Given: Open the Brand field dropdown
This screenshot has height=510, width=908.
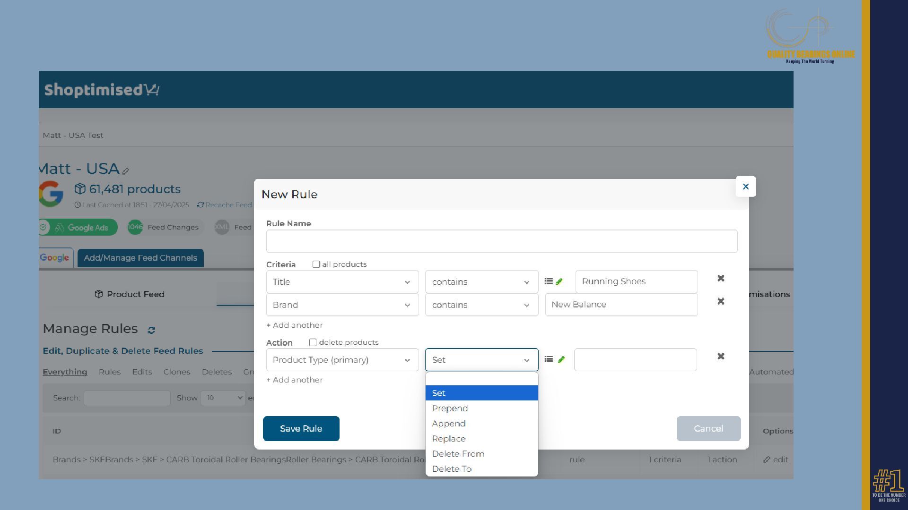Looking at the screenshot, I should tap(342, 305).
